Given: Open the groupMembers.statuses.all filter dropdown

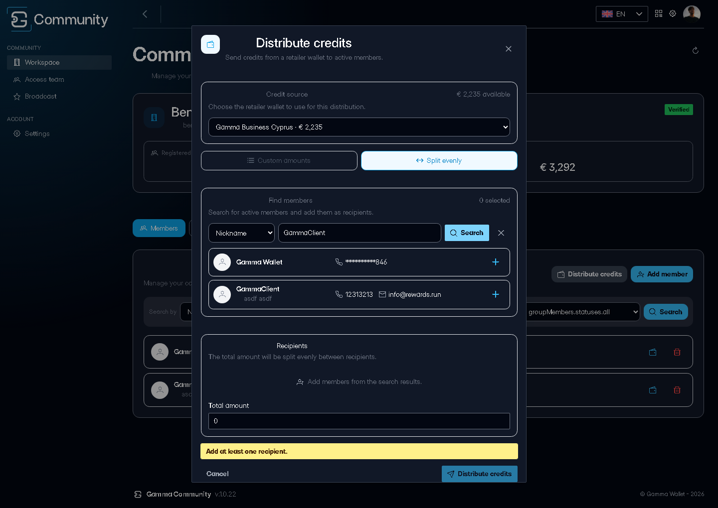Looking at the screenshot, I should [581, 312].
